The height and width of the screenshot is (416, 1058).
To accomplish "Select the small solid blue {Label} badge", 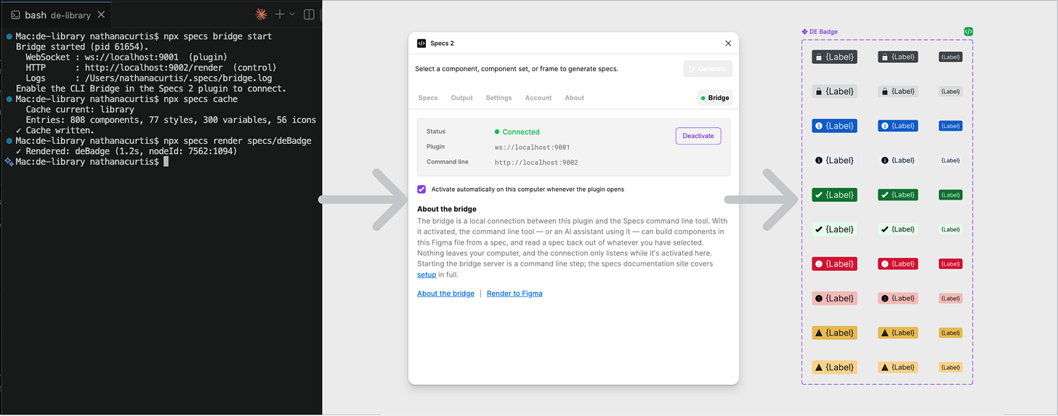I will pos(950,126).
